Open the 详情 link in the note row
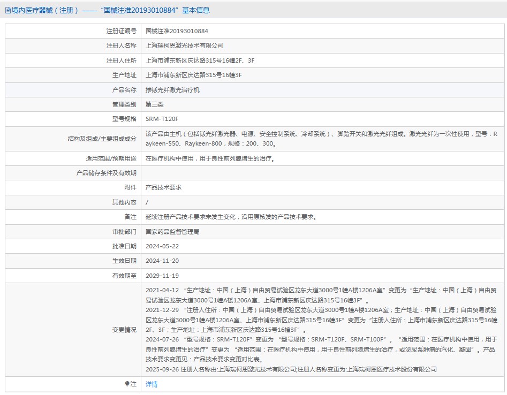This screenshot has height=395, width=507. pyautogui.click(x=152, y=384)
